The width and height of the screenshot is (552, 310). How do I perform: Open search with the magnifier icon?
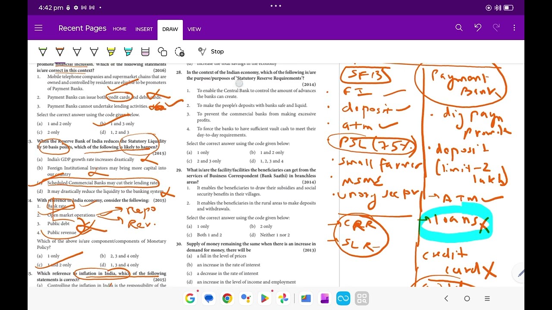pyautogui.click(x=459, y=28)
